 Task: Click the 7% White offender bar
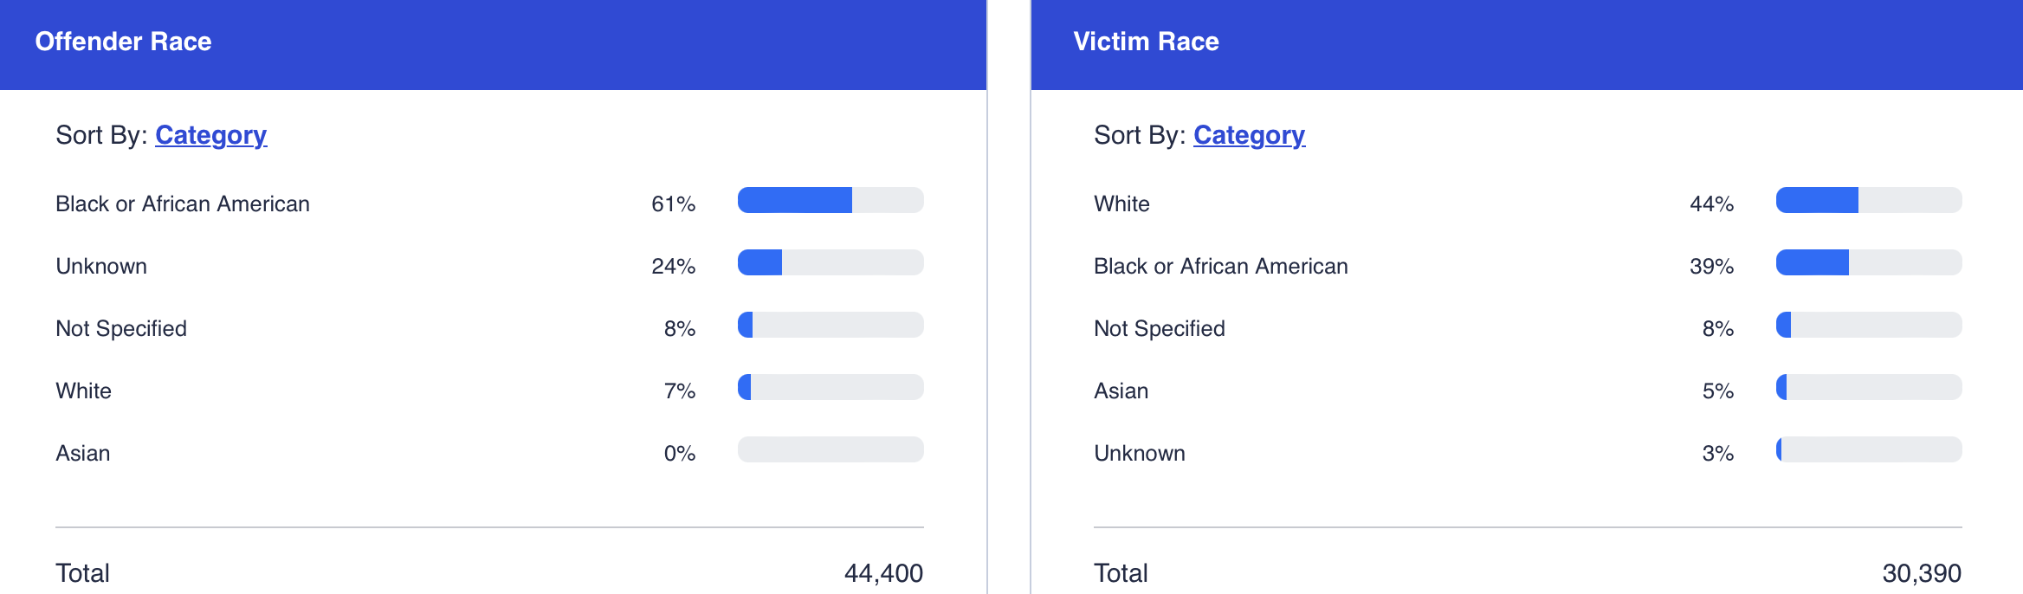pyautogui.click(x=830, y=387)
